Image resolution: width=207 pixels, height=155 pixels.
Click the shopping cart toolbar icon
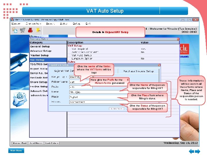[23, 30]
